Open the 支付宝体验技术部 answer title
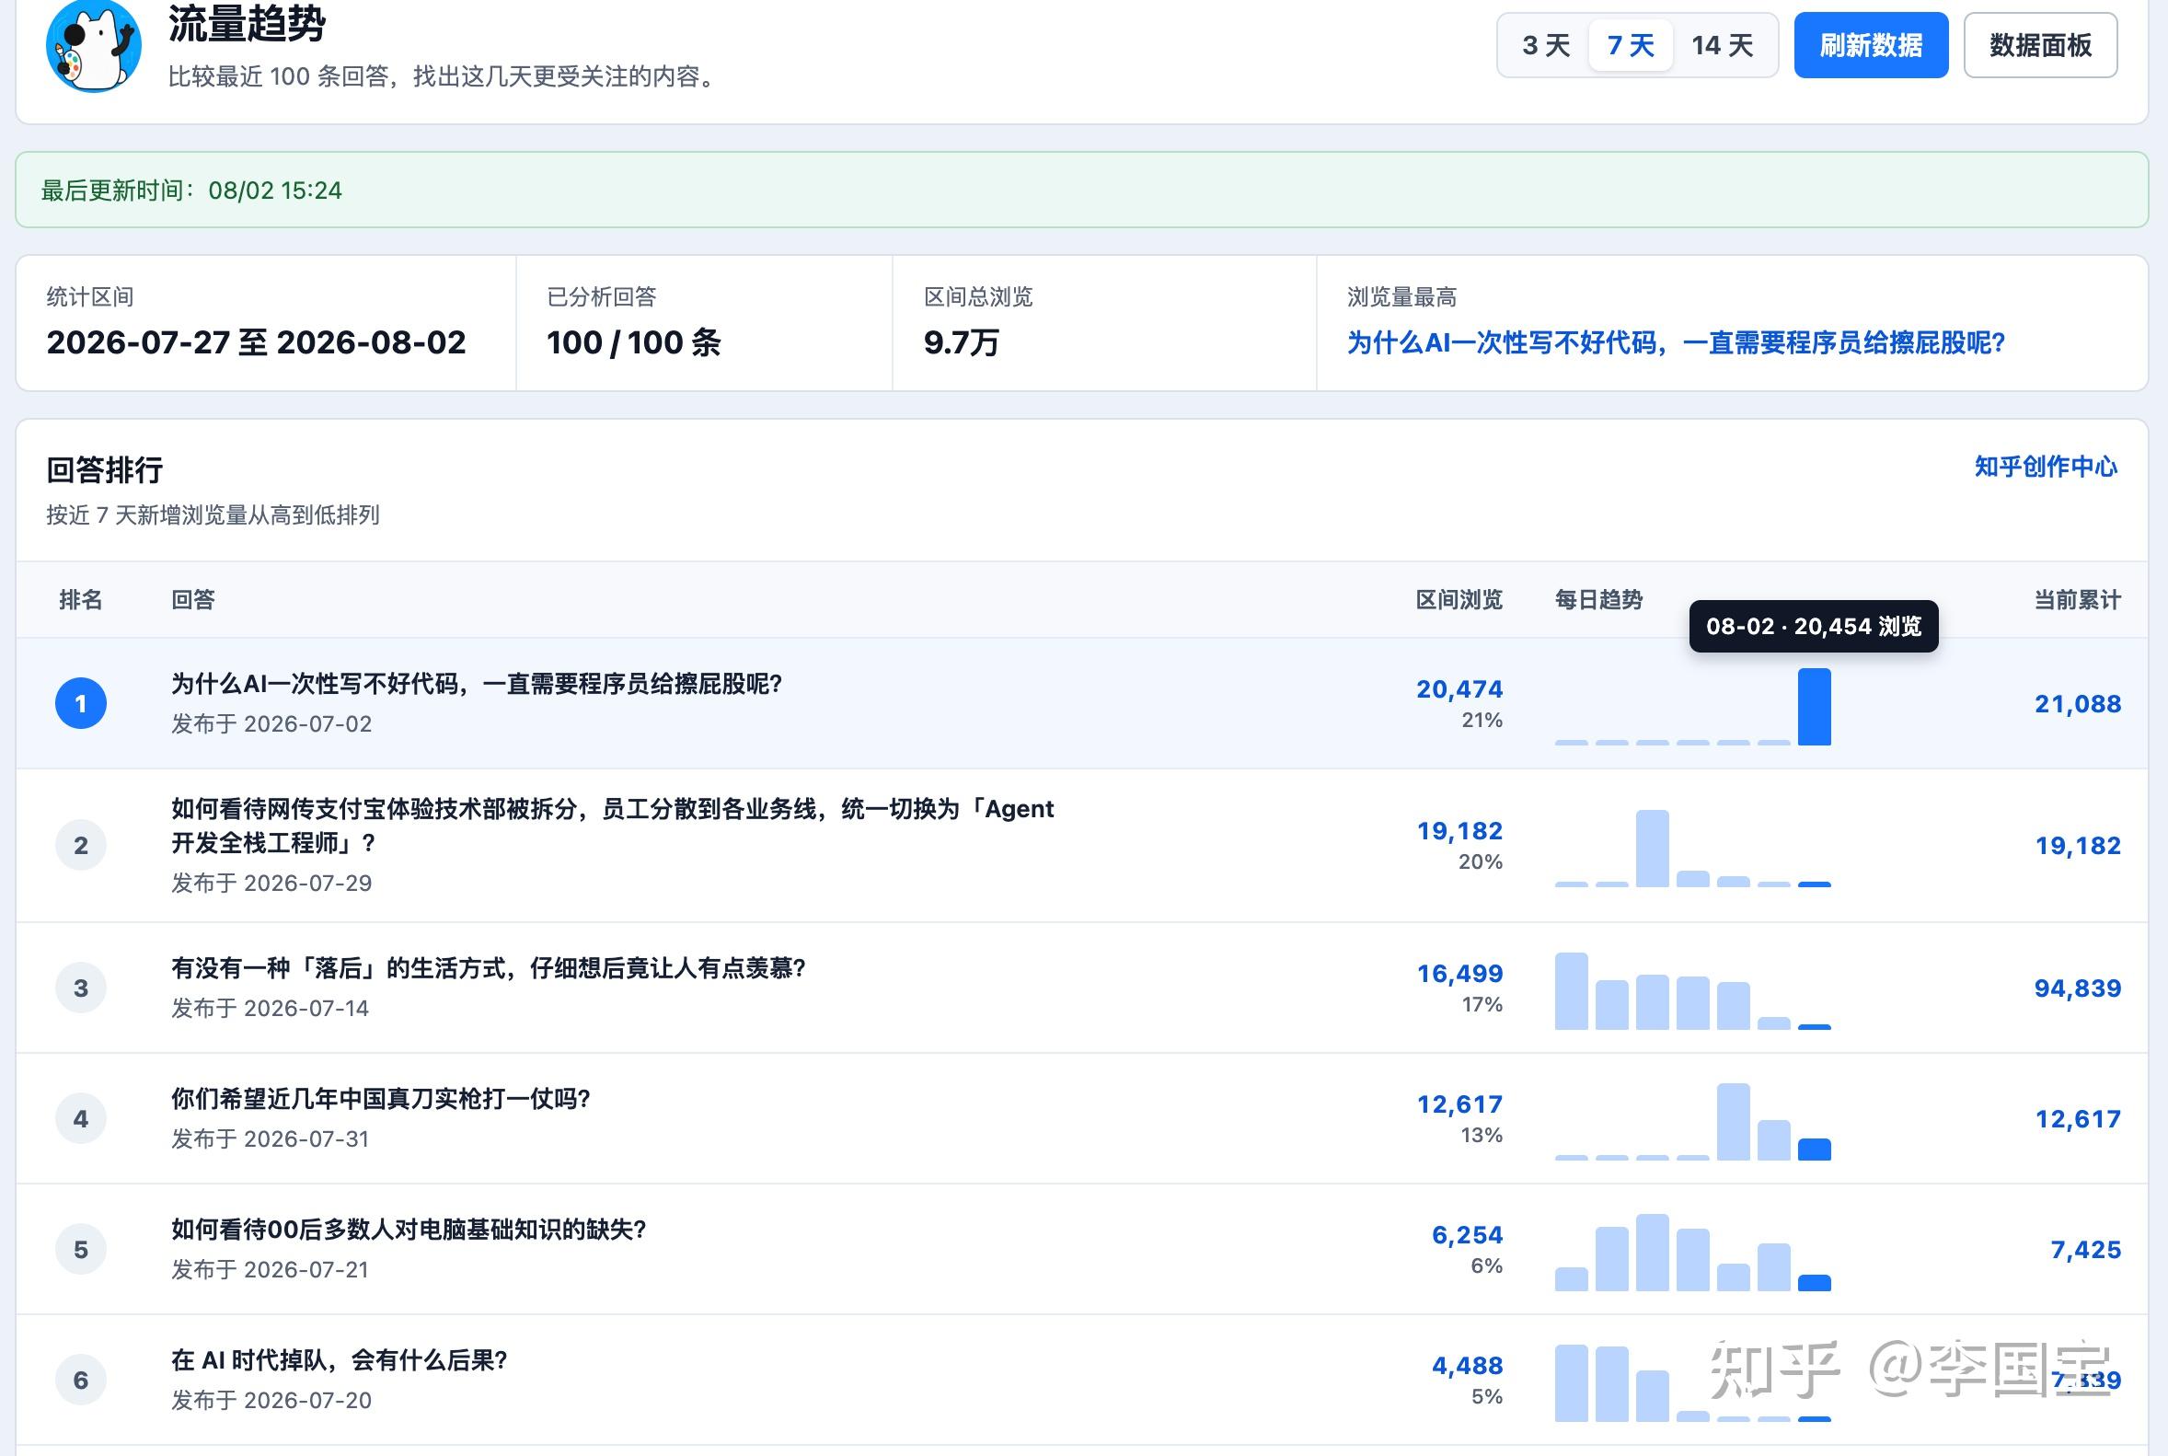The height and width of the screenshot is (1456, 2168). coord(613,826)
